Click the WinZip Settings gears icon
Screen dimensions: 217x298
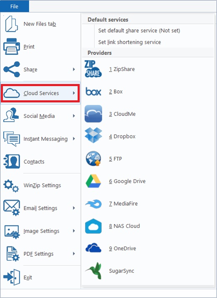tap(11, 186)
